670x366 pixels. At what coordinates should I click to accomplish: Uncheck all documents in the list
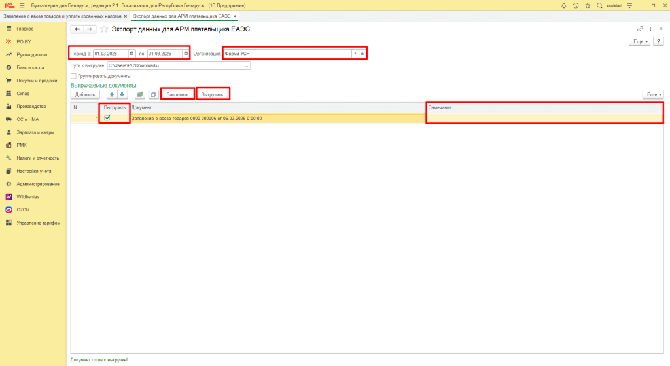coord(153,94)
